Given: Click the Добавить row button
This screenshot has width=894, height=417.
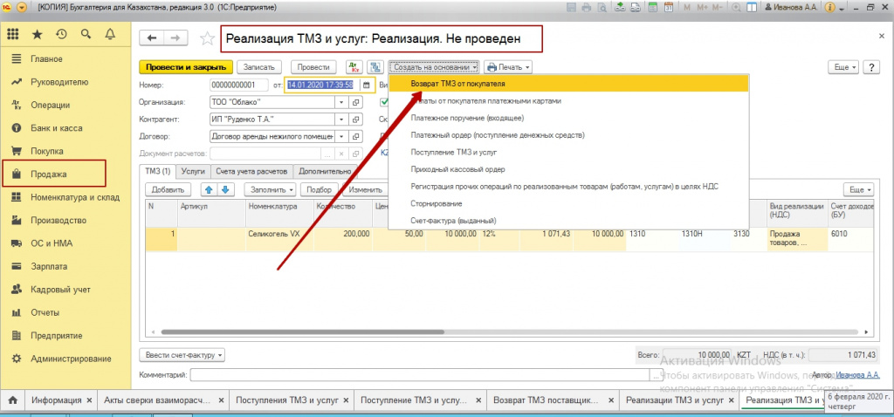Looking at the screenshot, I should (x=168, y=189).
